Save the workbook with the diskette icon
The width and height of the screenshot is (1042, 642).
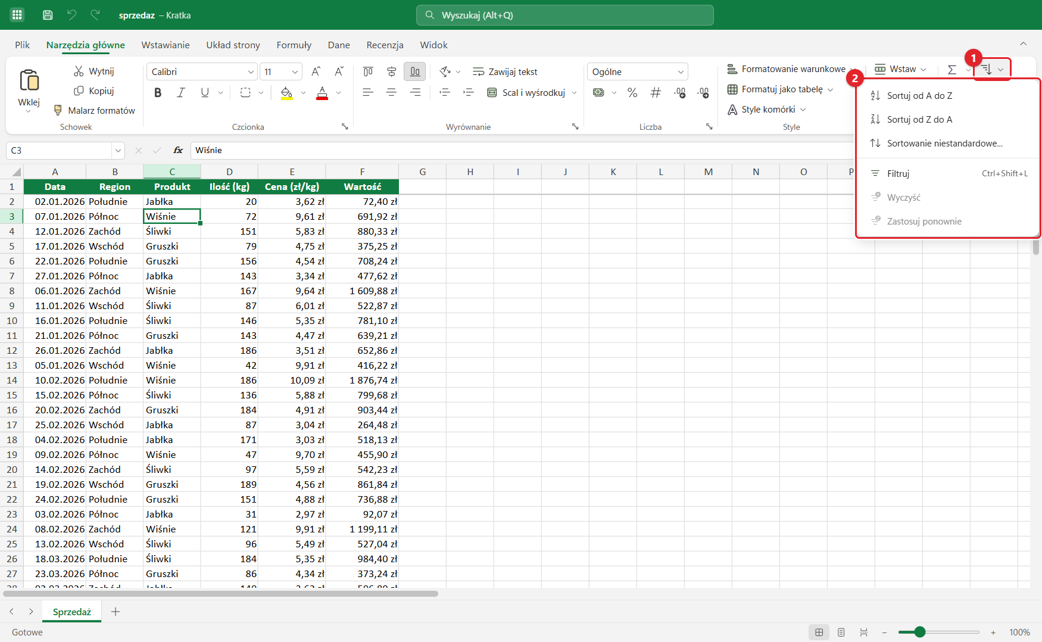coord(48,15)
